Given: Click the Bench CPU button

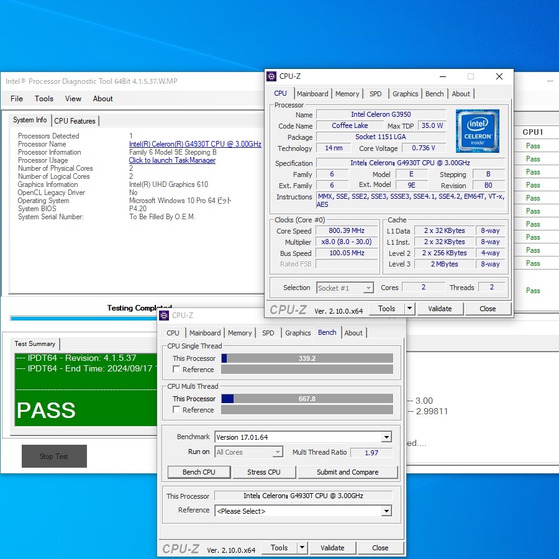Looking at the screenshot, I should click(199, 472).
